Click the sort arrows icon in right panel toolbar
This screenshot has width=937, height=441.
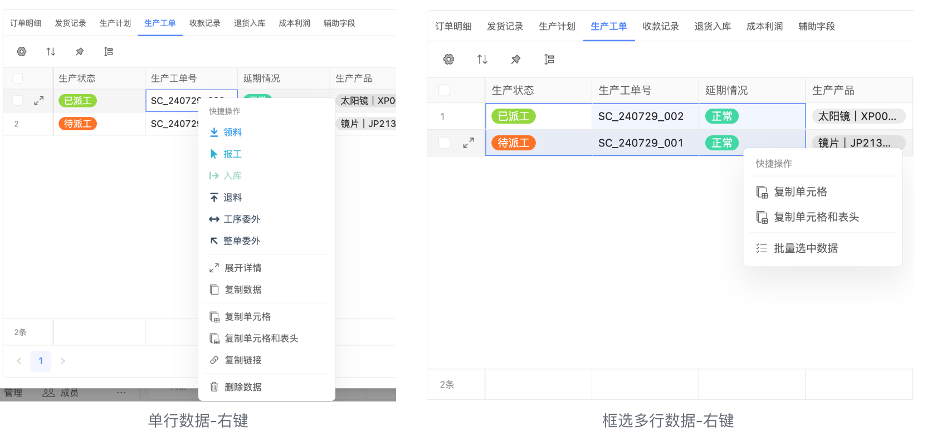[482, 59]
